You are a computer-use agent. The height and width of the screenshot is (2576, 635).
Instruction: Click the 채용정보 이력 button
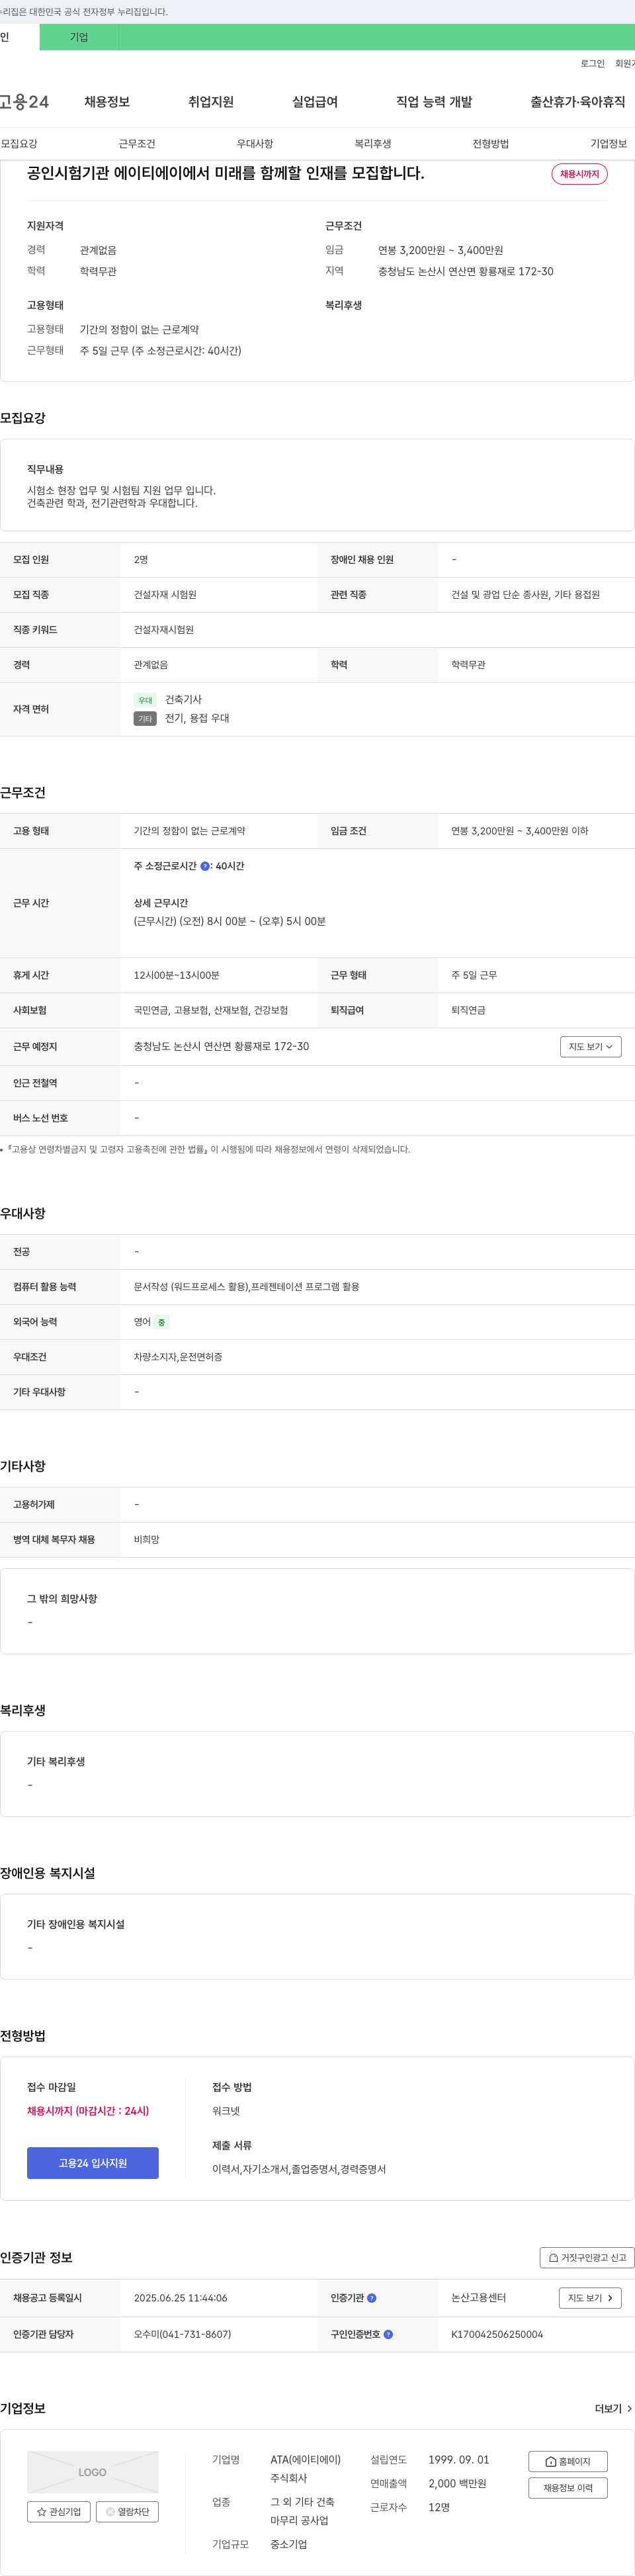(568, 2487)
